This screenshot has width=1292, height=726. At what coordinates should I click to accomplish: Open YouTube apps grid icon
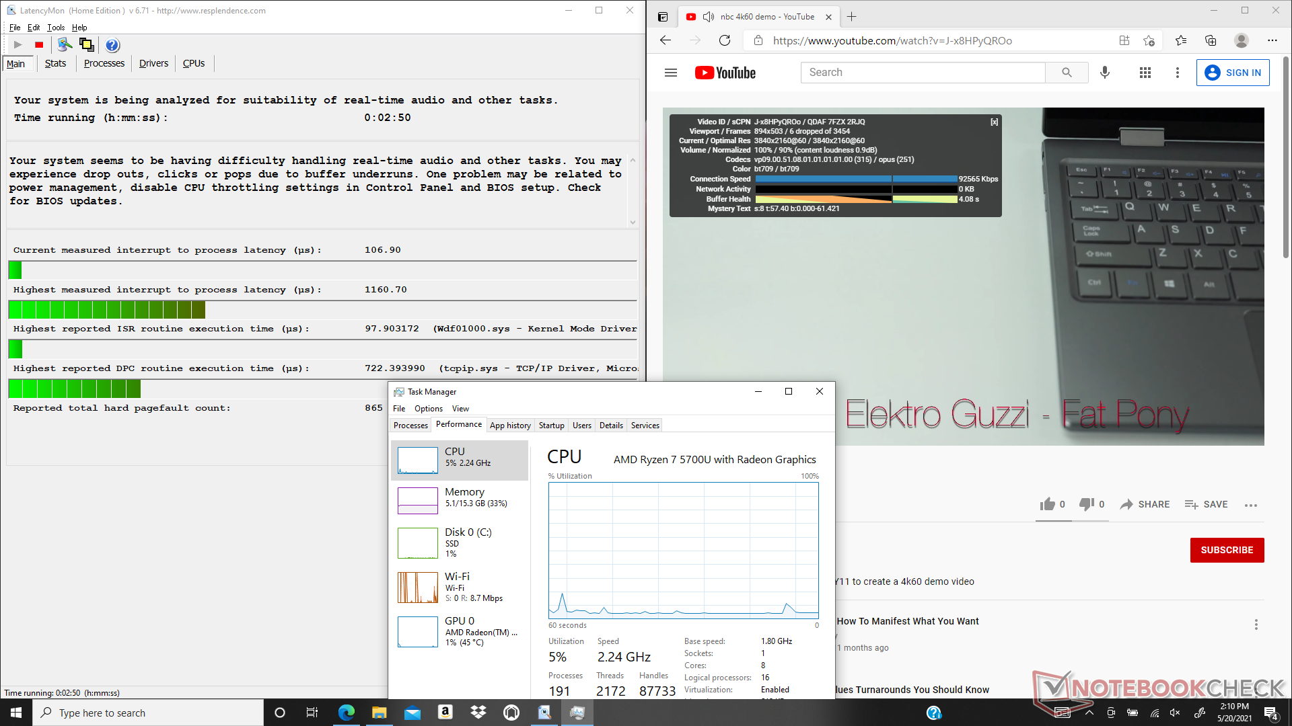click(1145, 73)
